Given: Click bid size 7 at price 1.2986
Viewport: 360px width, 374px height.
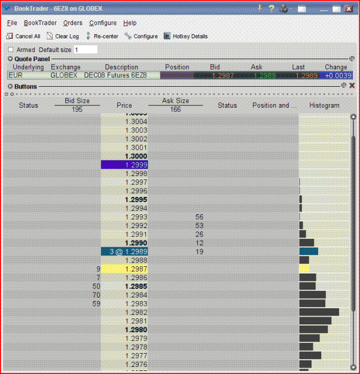Looking at the screenshot, I should pos(98,278).
